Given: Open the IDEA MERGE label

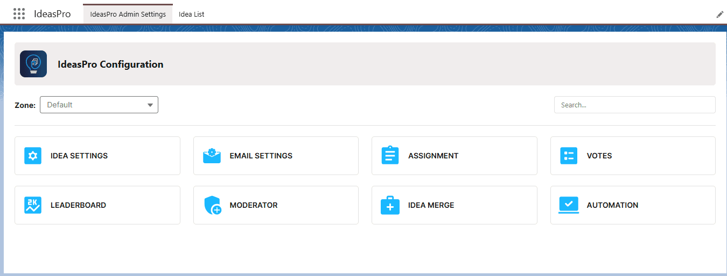Looking at the screenshot, I should (x=431, y=205).
